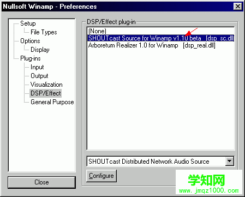
Task: Open the General Purpose plug-ins page
Action: [52, 102]
